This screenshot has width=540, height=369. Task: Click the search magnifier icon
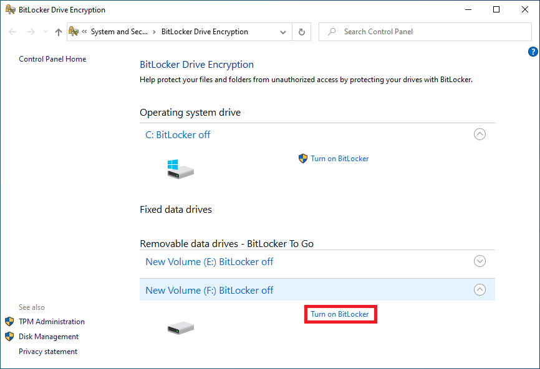point(332,32)
